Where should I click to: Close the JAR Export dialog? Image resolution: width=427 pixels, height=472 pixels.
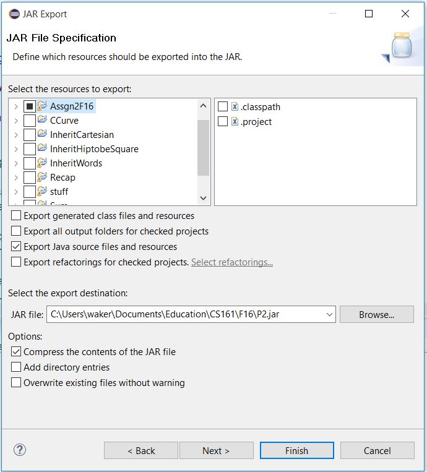(x=405, y=14)
